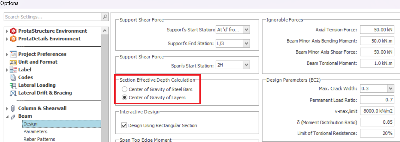Select the ProtaDetails Environment icon
Viewport: 400px width, 142px height.
[13, 39]
